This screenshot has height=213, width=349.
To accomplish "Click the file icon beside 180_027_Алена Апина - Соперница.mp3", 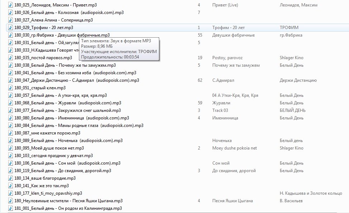I will 10,20.
